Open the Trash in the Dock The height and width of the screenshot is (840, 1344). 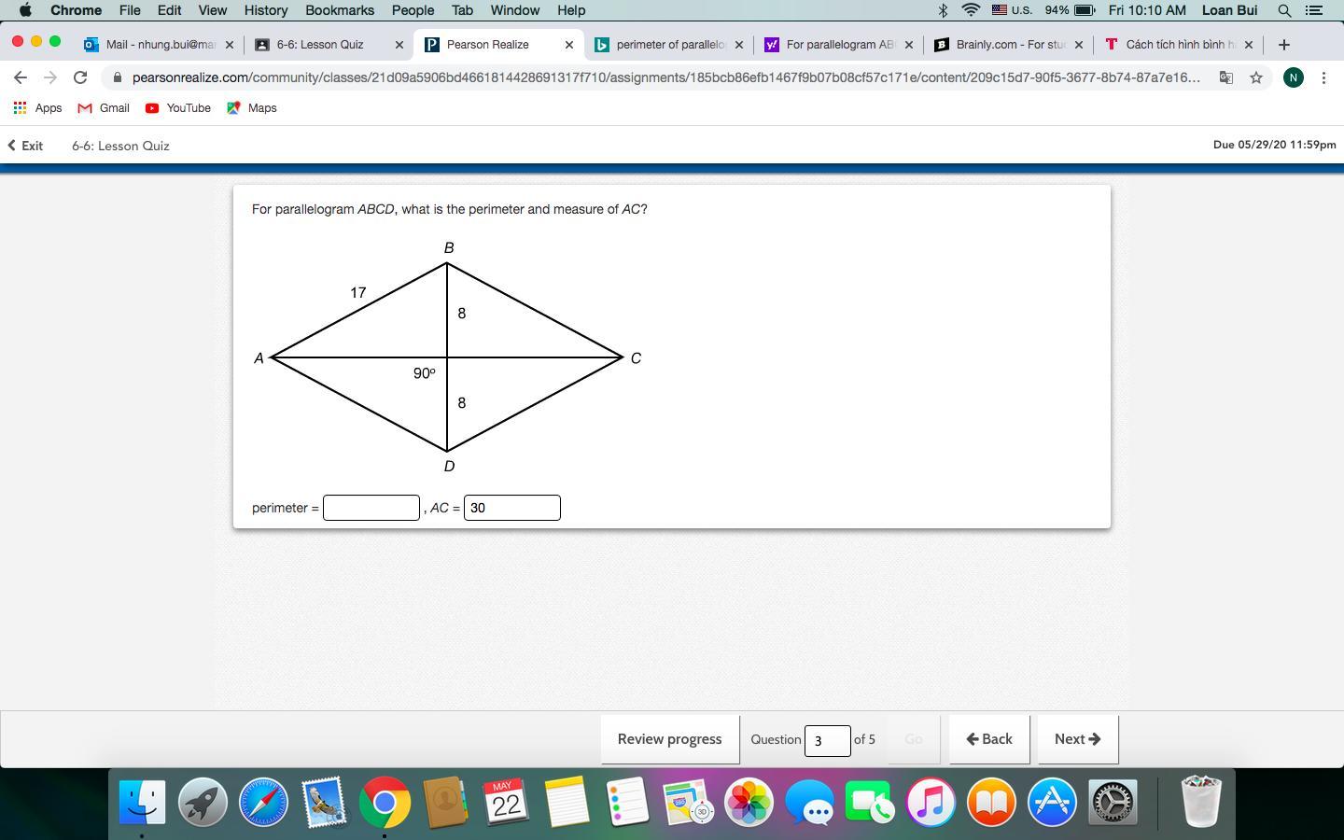pyautogui.click(x=1200, y=802)
